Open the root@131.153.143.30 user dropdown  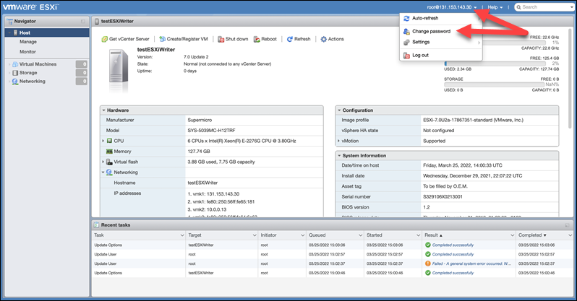451,7
